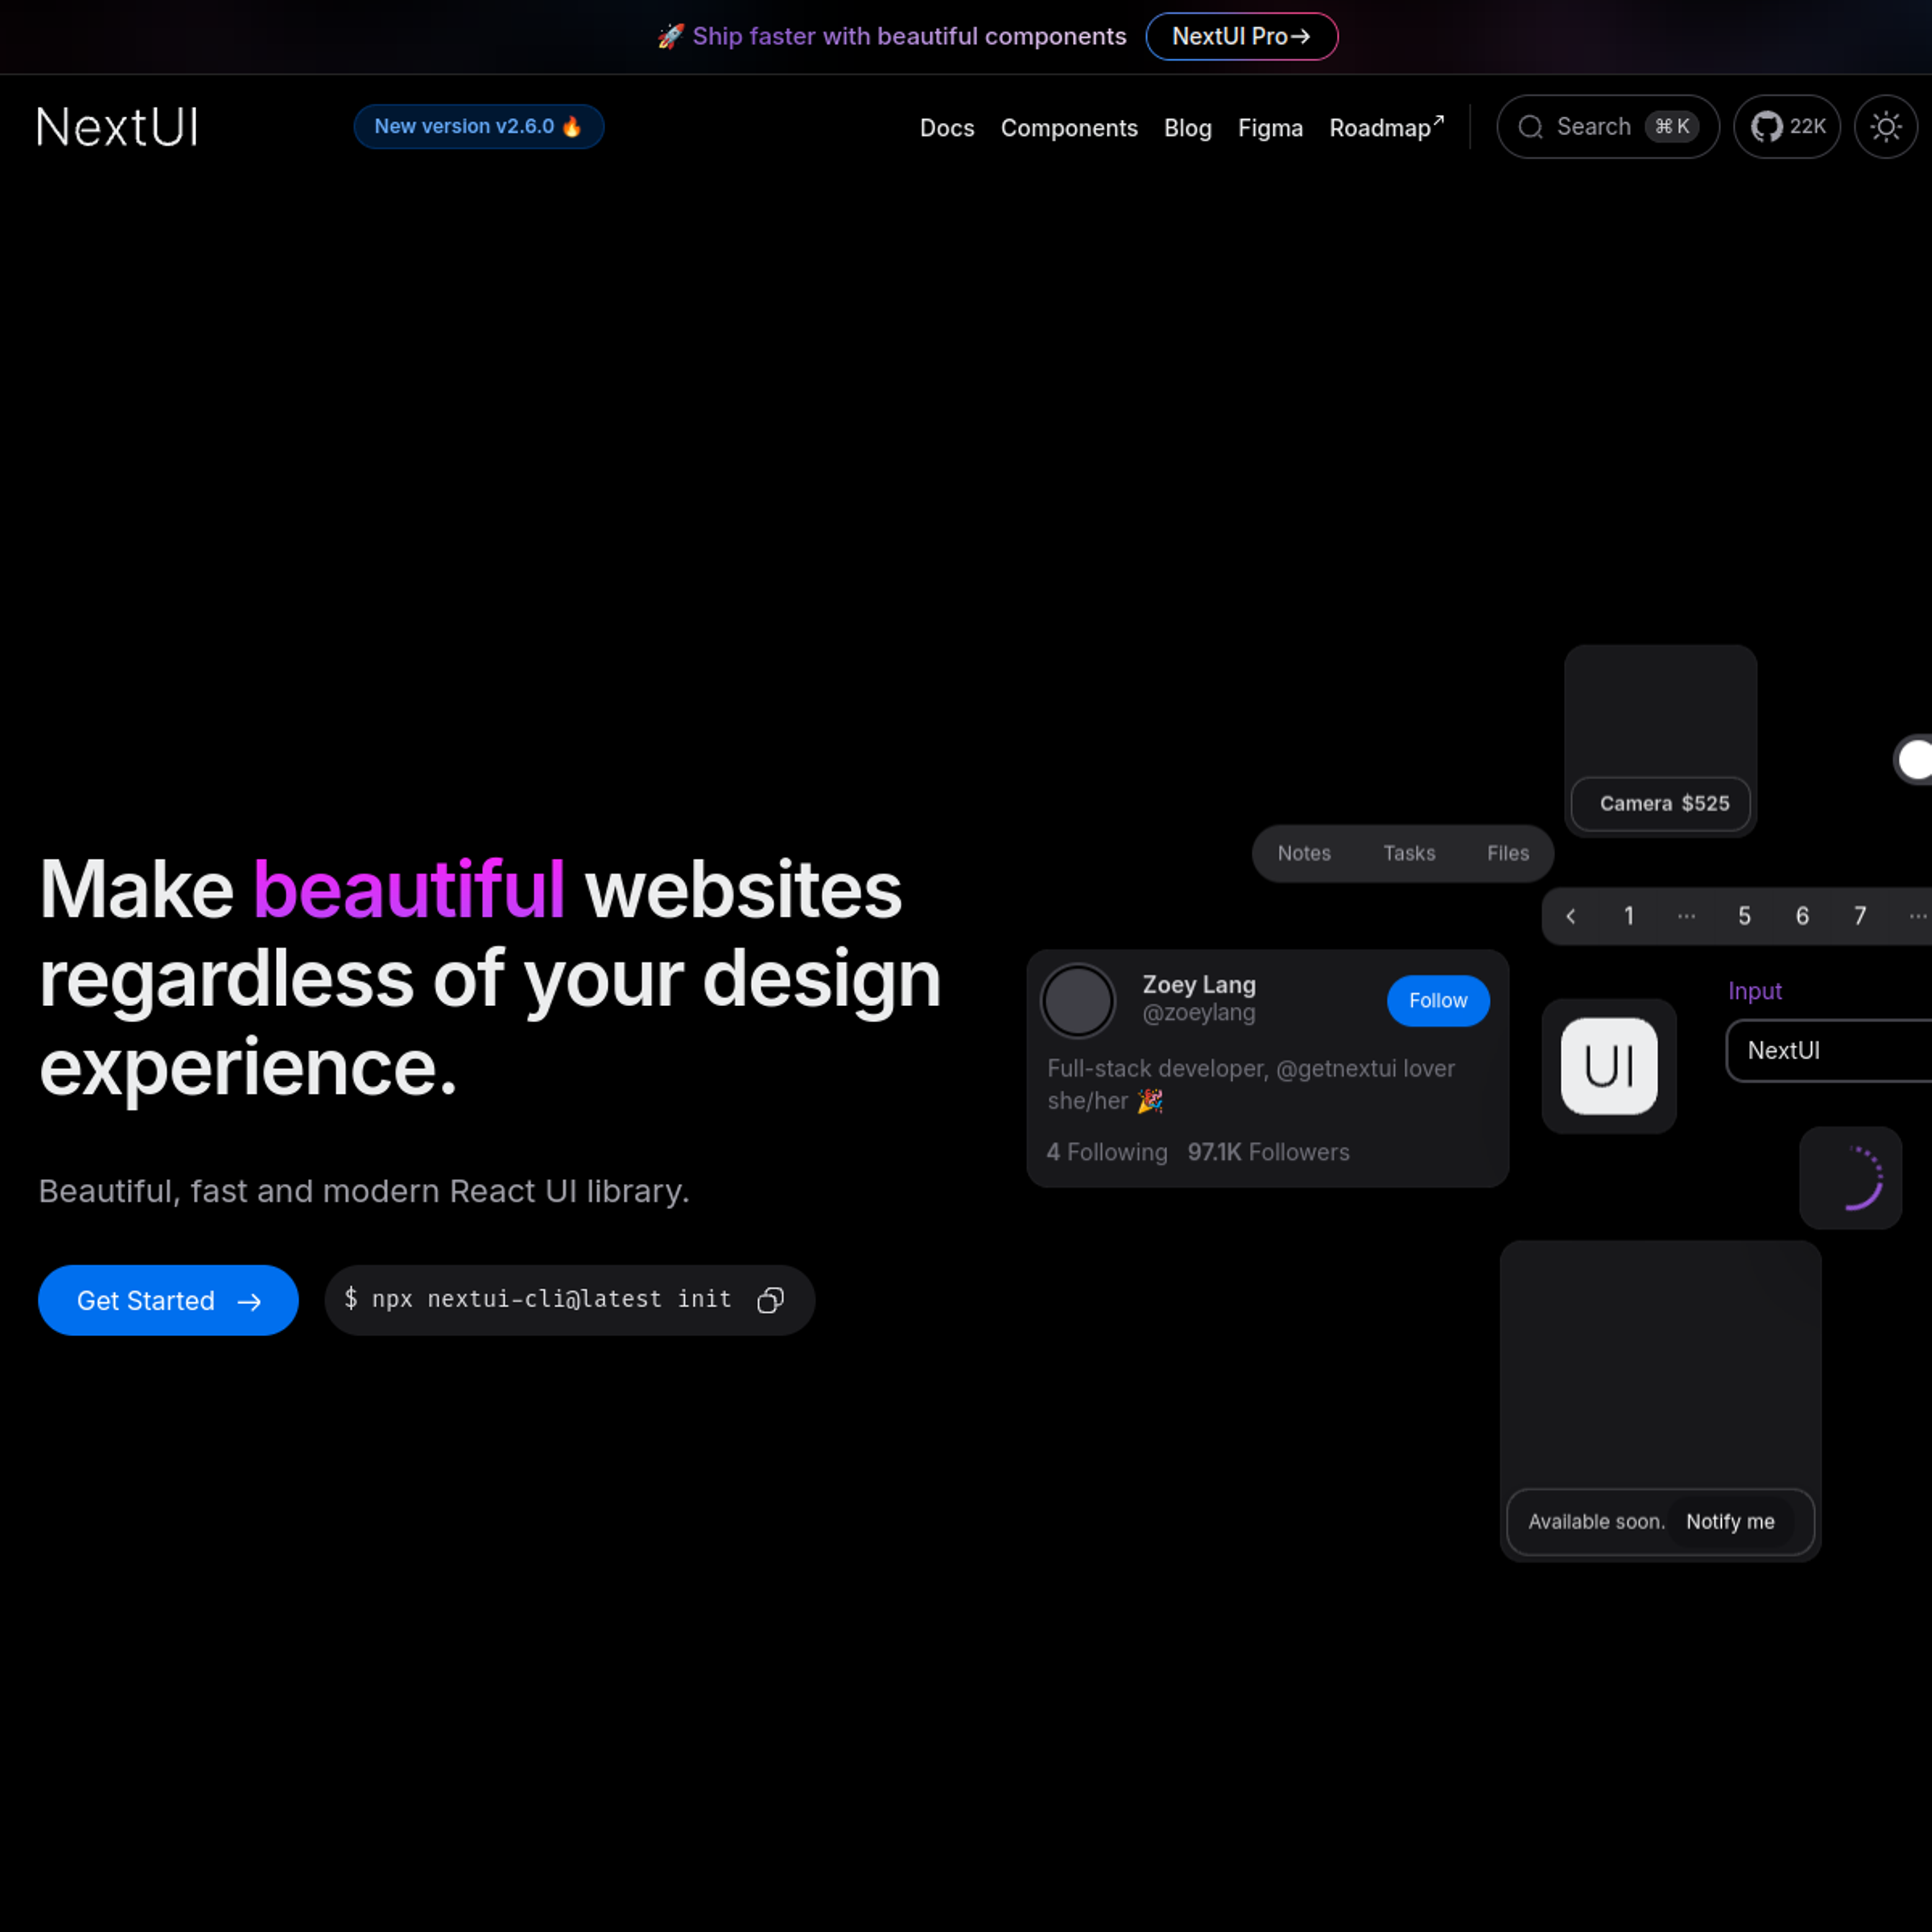
Task: Click the 4 Following text
Action: (1107, 1152)
